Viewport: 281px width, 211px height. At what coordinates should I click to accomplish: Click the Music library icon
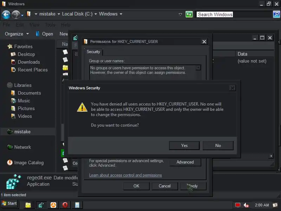coord(13,101)
